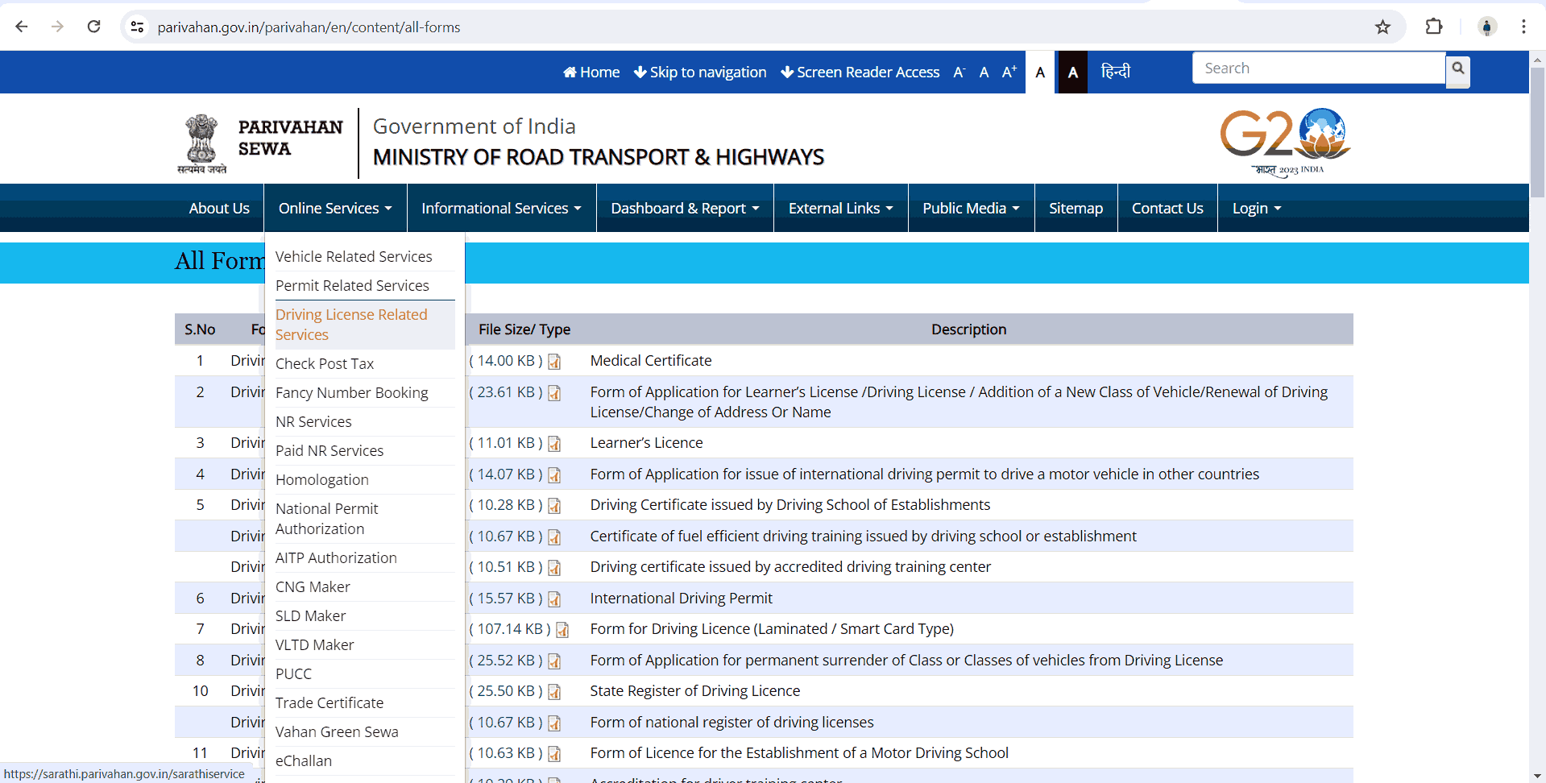Reset font size with normal A

tap(984, 72)
